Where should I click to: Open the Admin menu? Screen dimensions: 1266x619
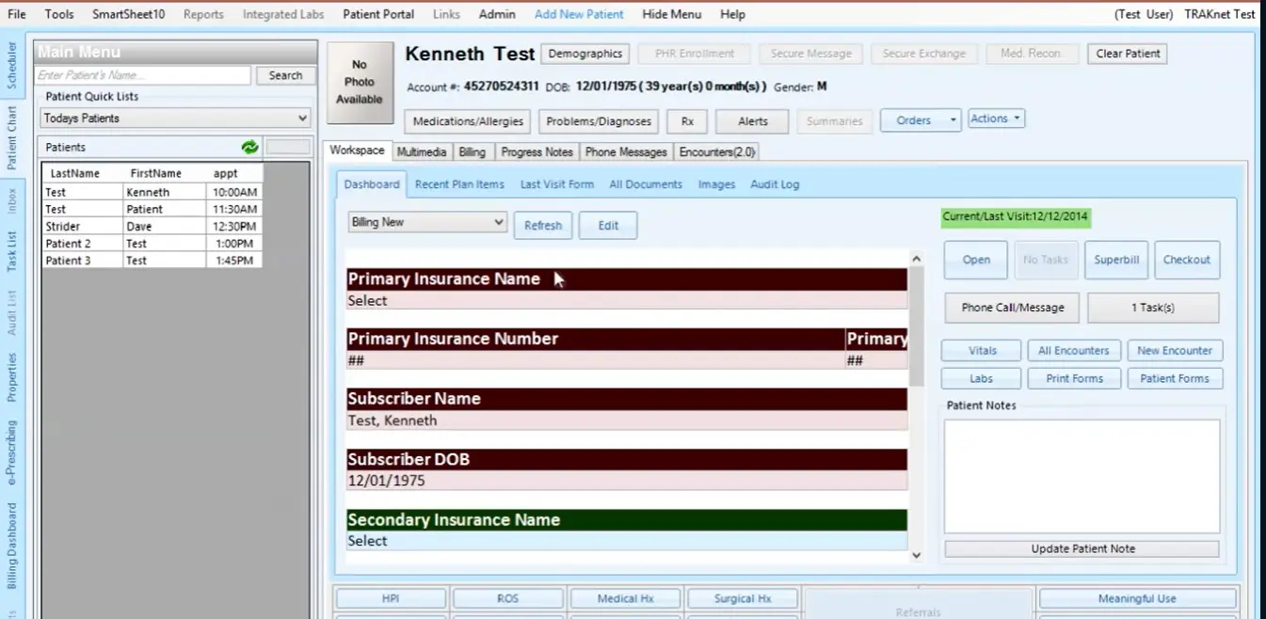[497, 14]
